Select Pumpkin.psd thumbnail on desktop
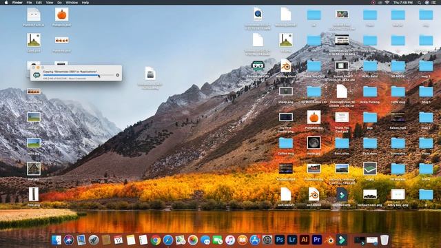 point(61,14)
